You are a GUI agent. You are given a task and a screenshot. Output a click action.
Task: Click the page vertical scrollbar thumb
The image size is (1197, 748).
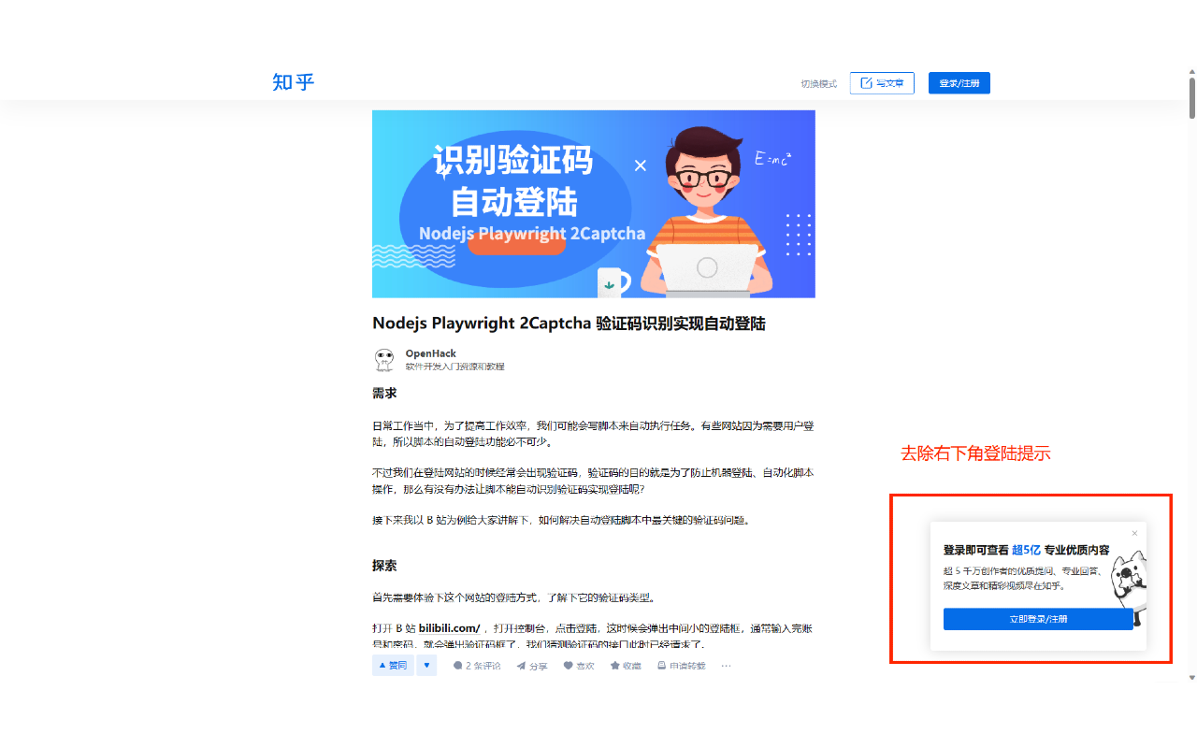click(x=1192, y=96)
